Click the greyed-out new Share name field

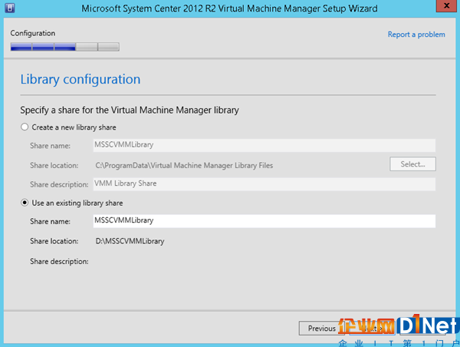click(264, 145)
